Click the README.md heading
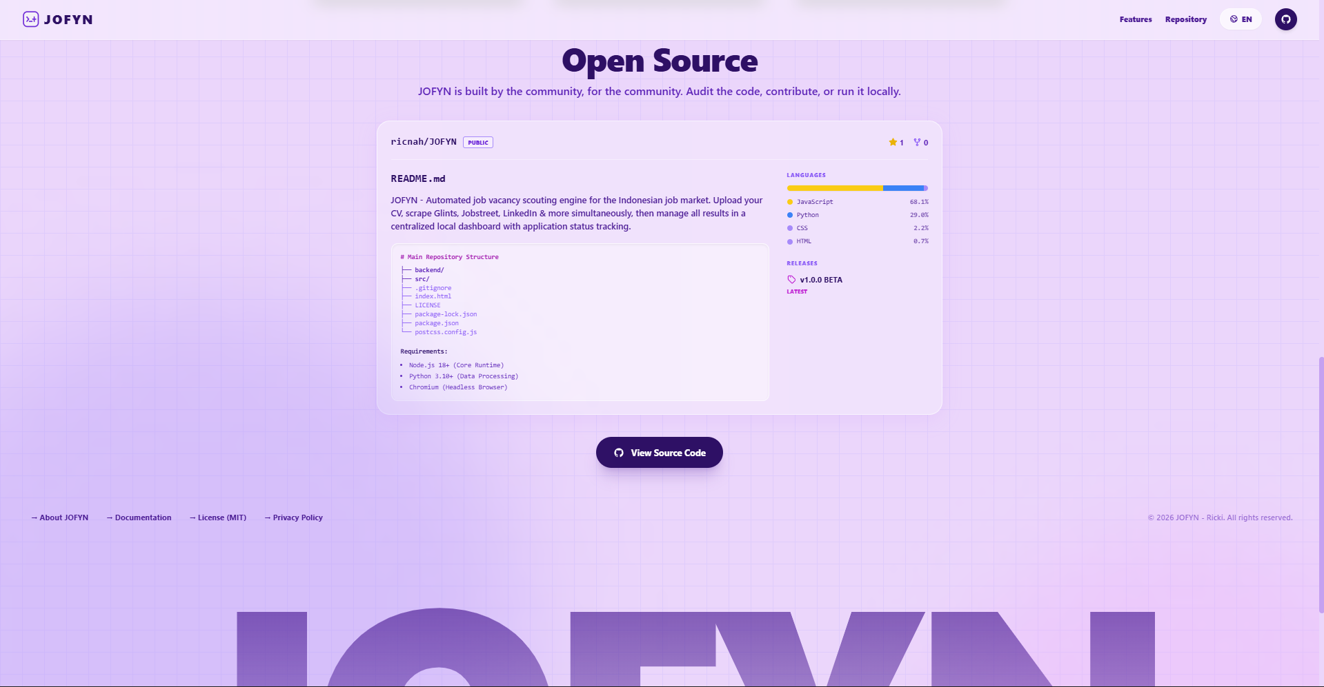Image resolution: width=1324 pixels, height=687 pixels. [418, 178]
